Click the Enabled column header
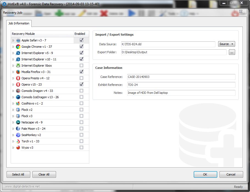This screenshot has height=192, width=250. tap(81, 34)
